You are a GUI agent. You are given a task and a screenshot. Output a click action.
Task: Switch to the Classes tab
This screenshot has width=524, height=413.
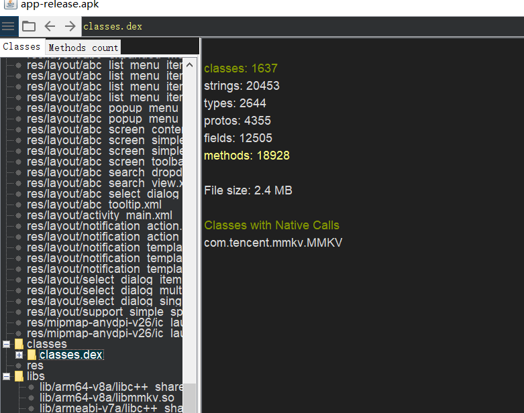tap(21, 46)
